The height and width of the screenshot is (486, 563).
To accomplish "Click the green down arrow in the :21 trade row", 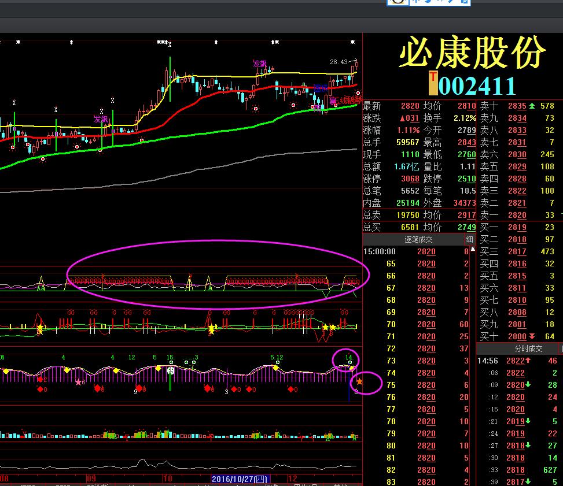I will click(528, 421).
